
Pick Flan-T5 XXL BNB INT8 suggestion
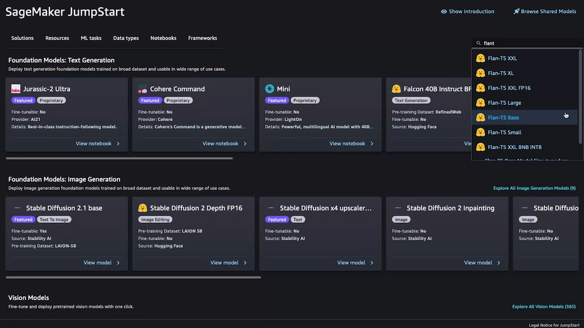coord(524,147)
